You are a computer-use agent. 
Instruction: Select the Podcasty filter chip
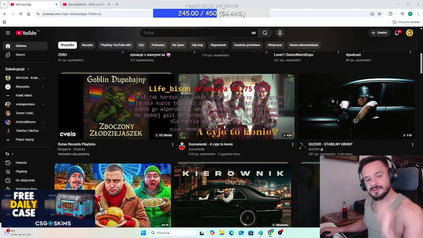(158, 45)
